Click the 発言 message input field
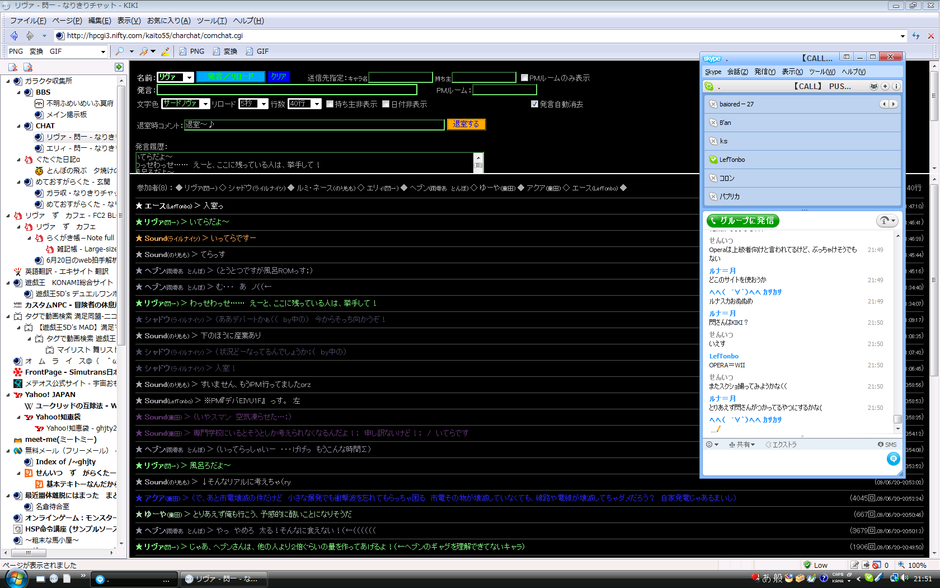The height and width of the screenshot is (588, 940). click(286, 90)
